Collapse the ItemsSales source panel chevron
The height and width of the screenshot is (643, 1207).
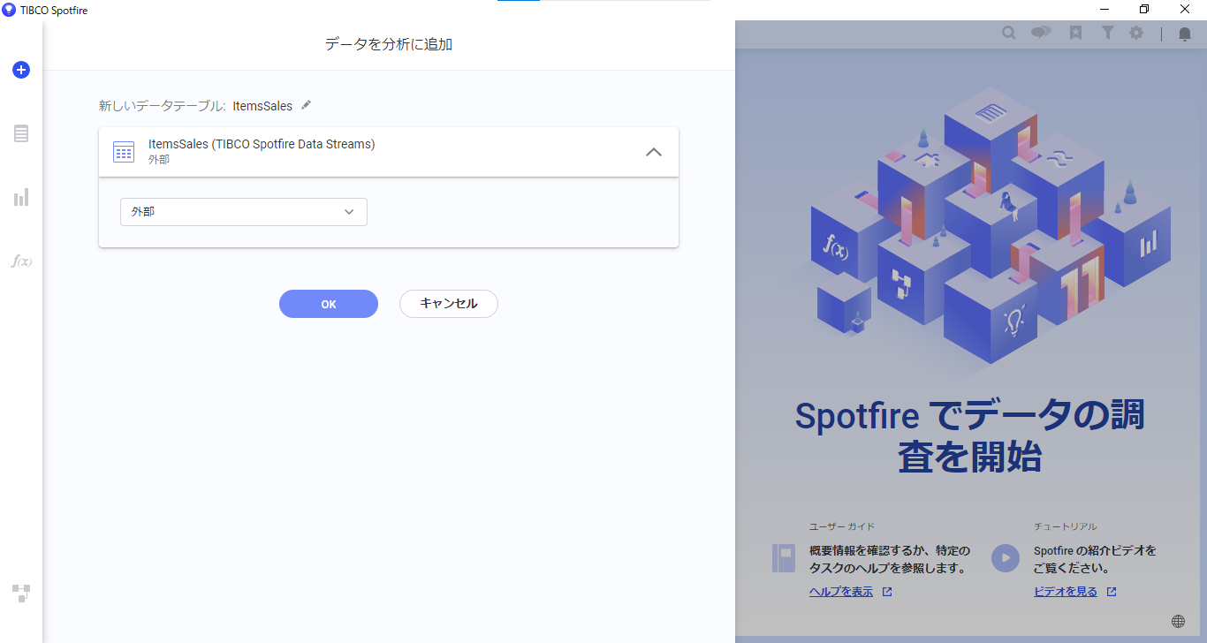click(654, 152)
